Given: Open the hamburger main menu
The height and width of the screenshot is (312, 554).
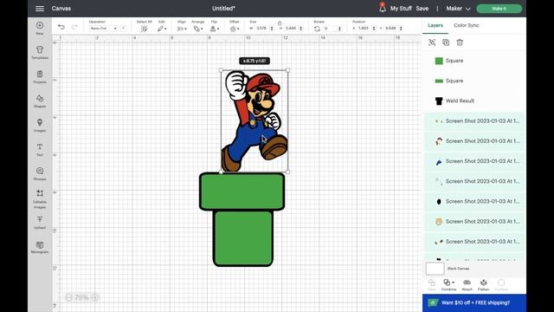Looking at the screenshot, I should tap(40, 9).
